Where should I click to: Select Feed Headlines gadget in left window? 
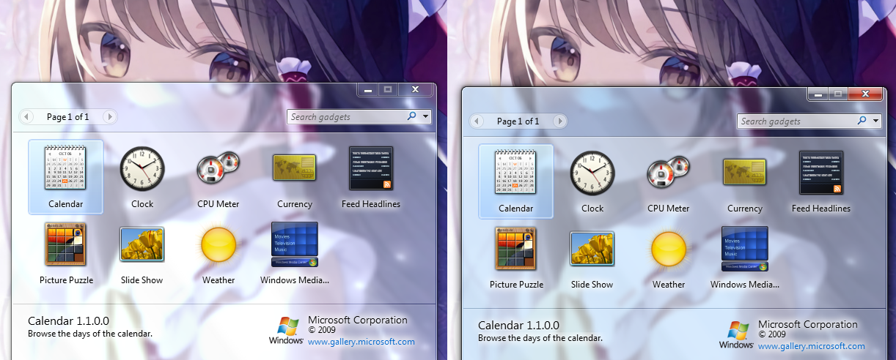(371, 177)
